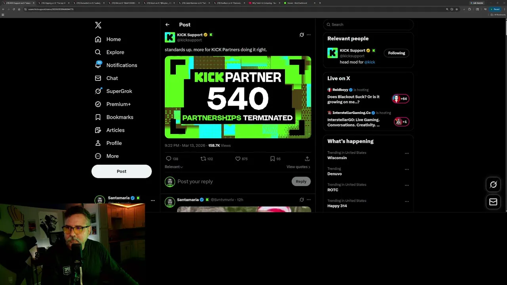
Task: Switch to the 'Stream - Kick Dashboard' tab
Action: (x=300, y=3)
